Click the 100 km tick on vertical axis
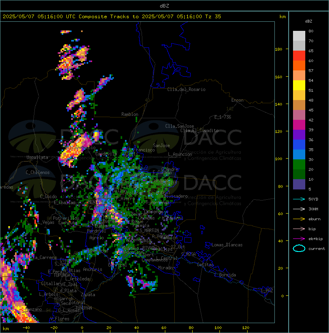This screenshot has height=333, width=329. pyautogui.click(x=279, y=159)
